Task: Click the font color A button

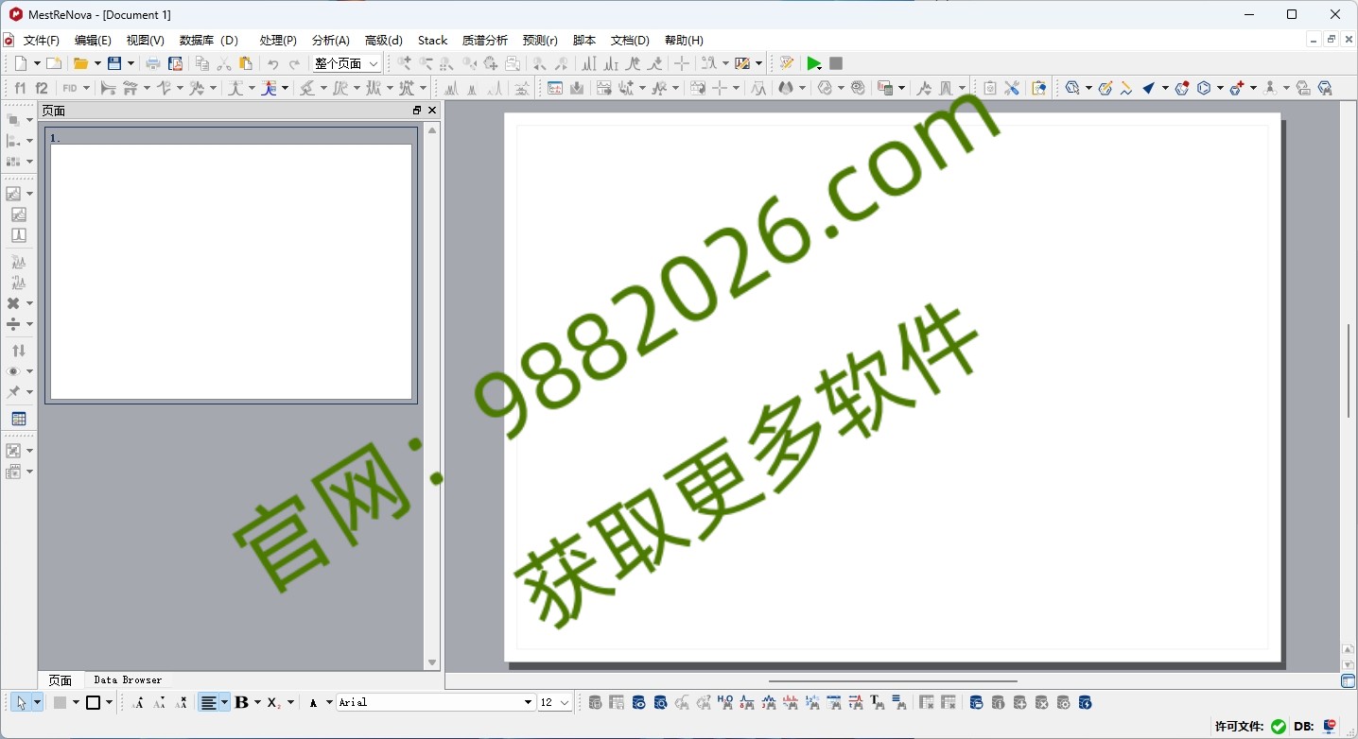Action: click(x=313, y=702)
